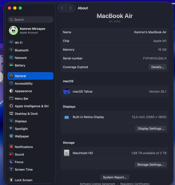This screenshot has height=185, width=175.
Task: Select the Screen Time sidebar label
Action: click(24, 170)
